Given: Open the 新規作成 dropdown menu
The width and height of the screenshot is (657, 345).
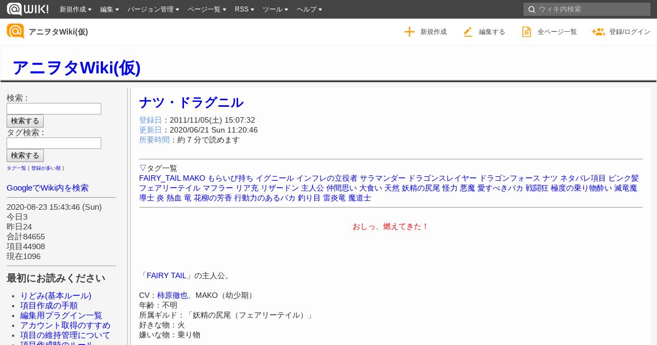Looking at the screenshot, I should point(76,9).
